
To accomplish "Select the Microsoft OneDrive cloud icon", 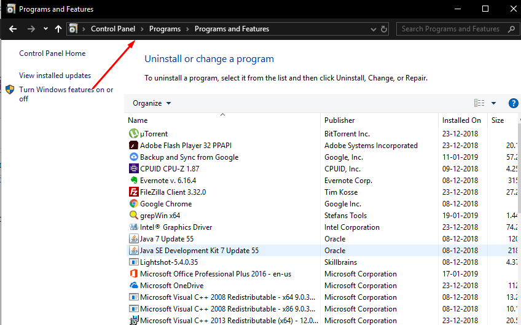I will pyautogui.click(x=133, y=285).
